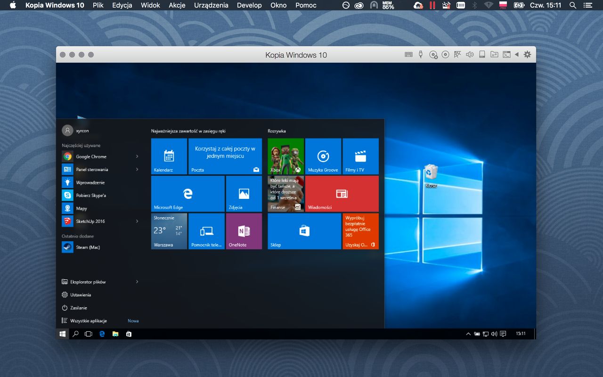Open VM configuration gear icon
The width and height of the screenshot is (603, 377).
pyautogui.click(x=527, y=55)
